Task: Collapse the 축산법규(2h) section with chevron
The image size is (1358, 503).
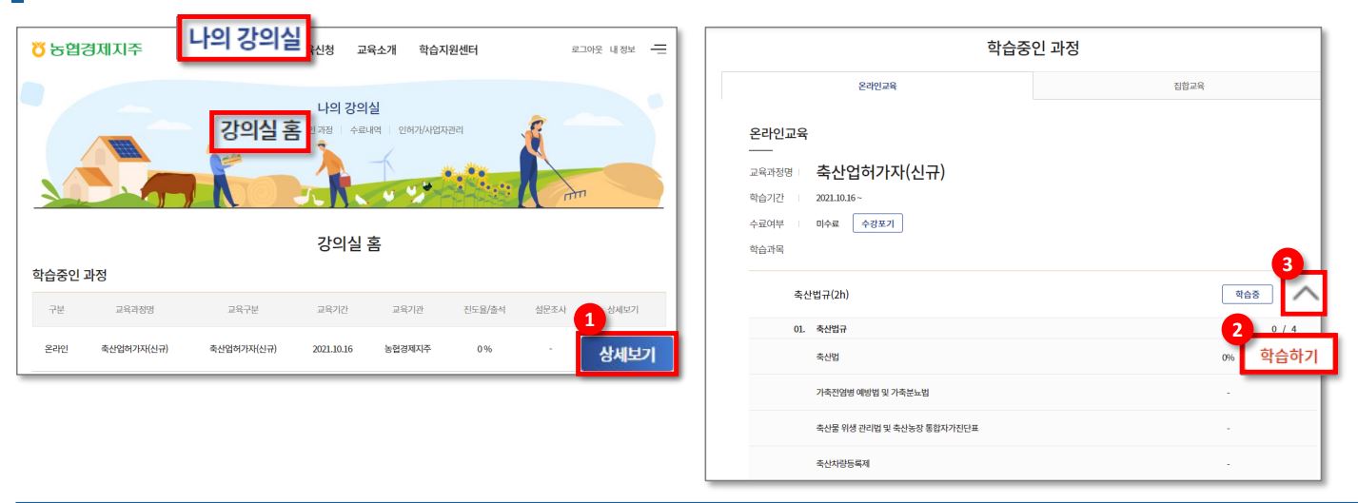Action: tap(1303, 296)
